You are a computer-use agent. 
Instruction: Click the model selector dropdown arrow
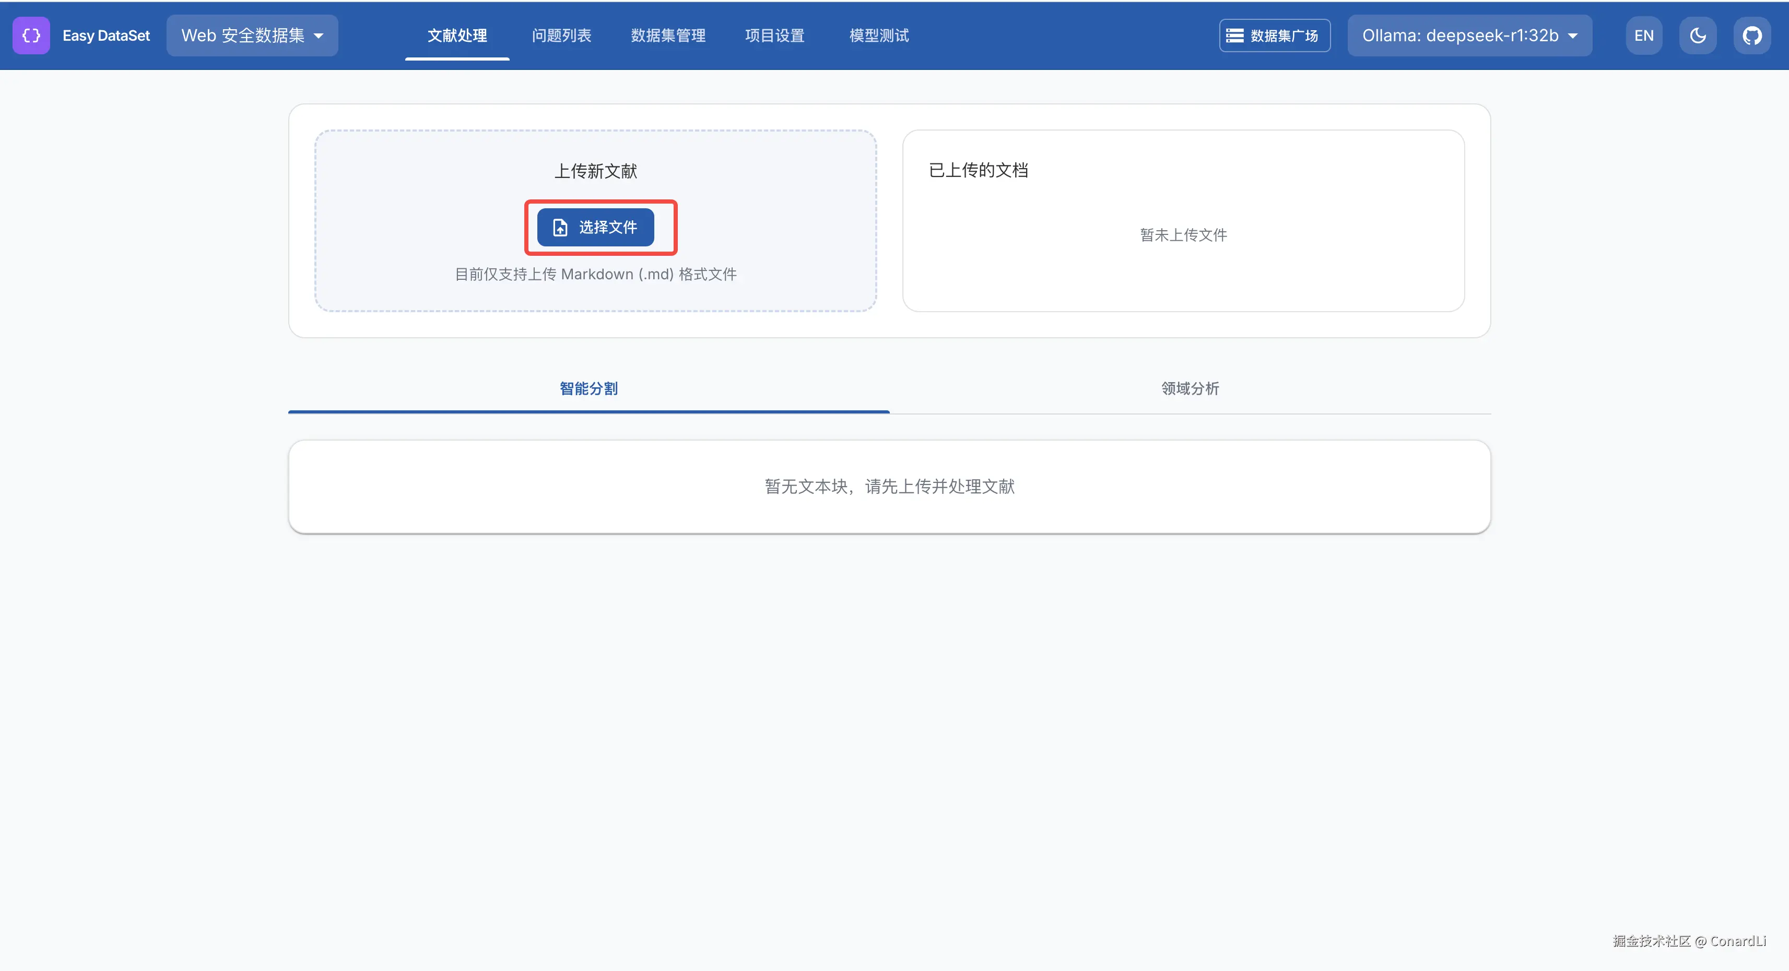click(1573, 36)
